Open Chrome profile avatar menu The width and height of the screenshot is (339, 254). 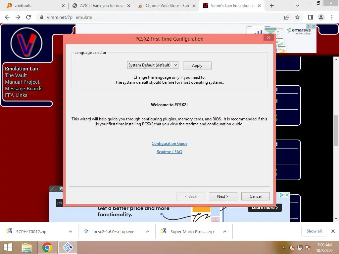321,17
